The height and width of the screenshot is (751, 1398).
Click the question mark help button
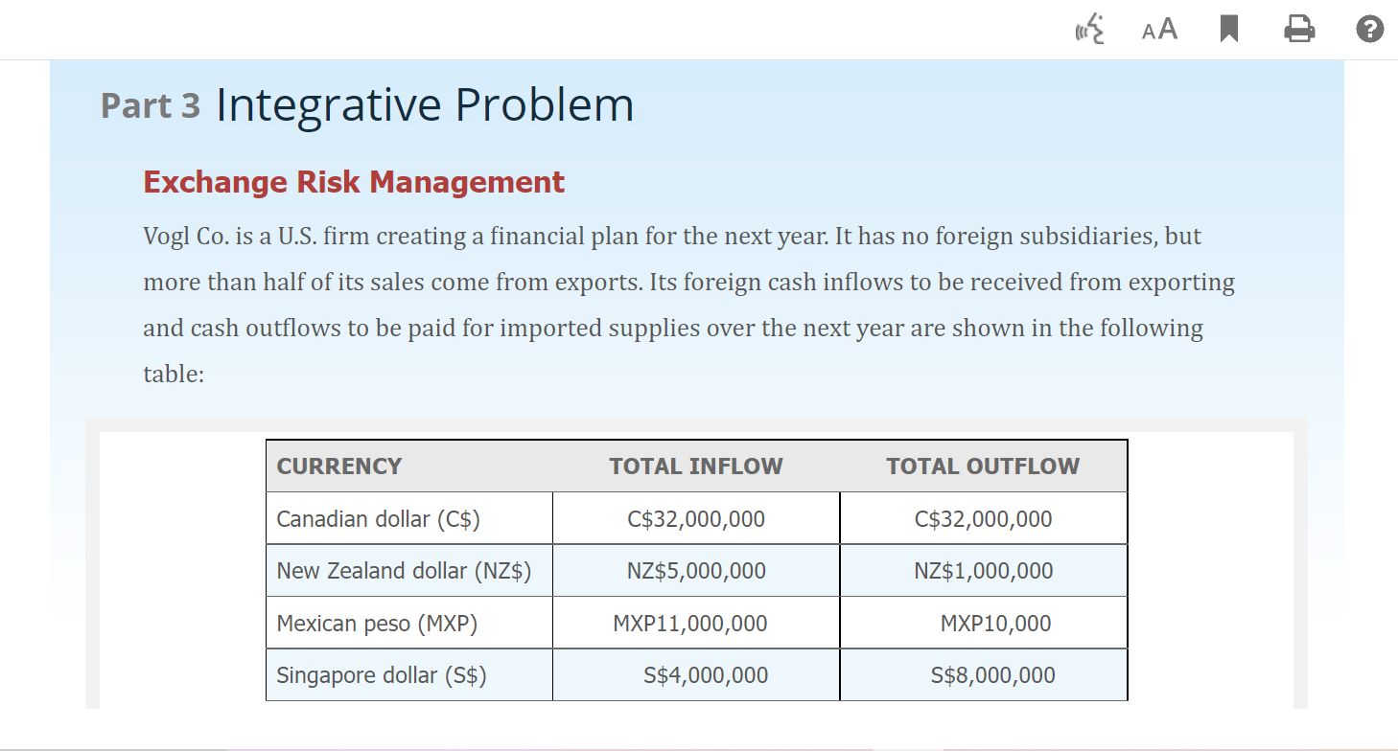click(x=1368, y=29)
